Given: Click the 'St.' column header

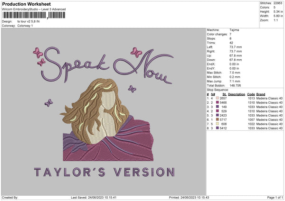Looking at the screenshot, I should tap(225, 94).
